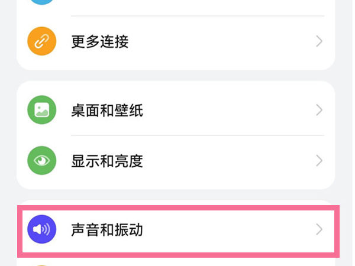Expand 声音和振动 using its right chevron

coord(319,229)
